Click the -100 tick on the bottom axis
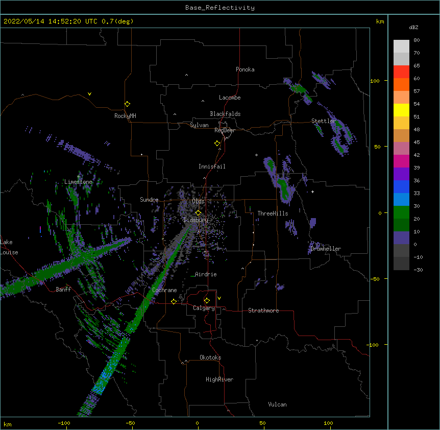Image resolution: width=440 pixels, height=430 pixels. (64, 423)
